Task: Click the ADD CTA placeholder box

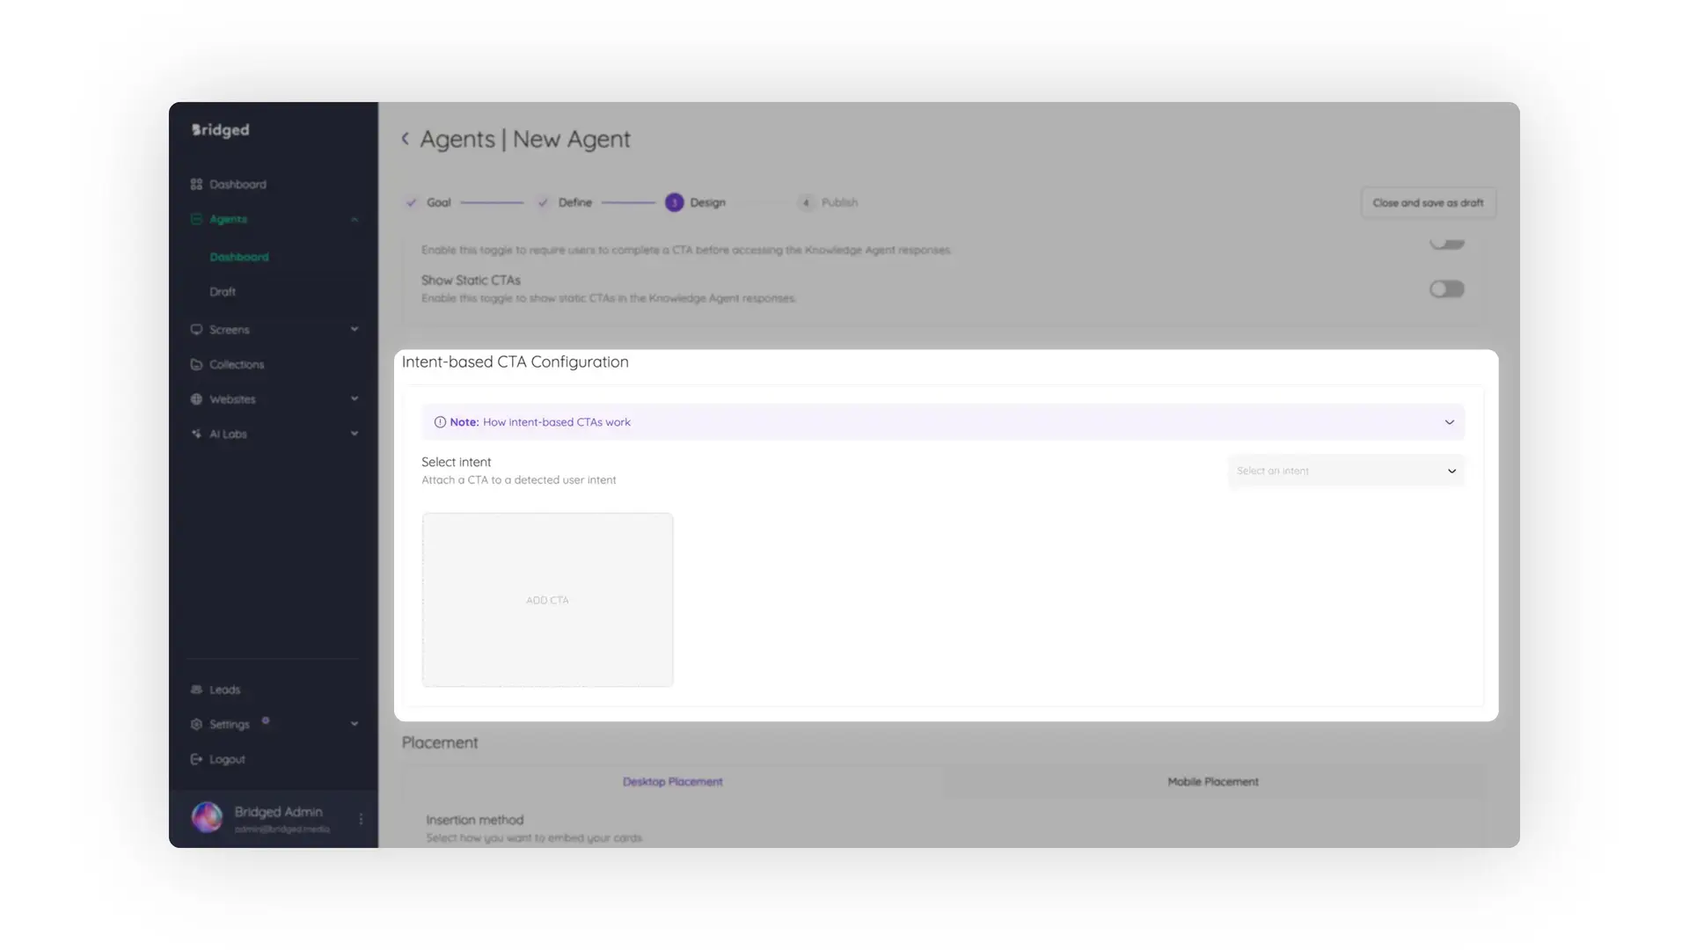Action: (547, 600)
